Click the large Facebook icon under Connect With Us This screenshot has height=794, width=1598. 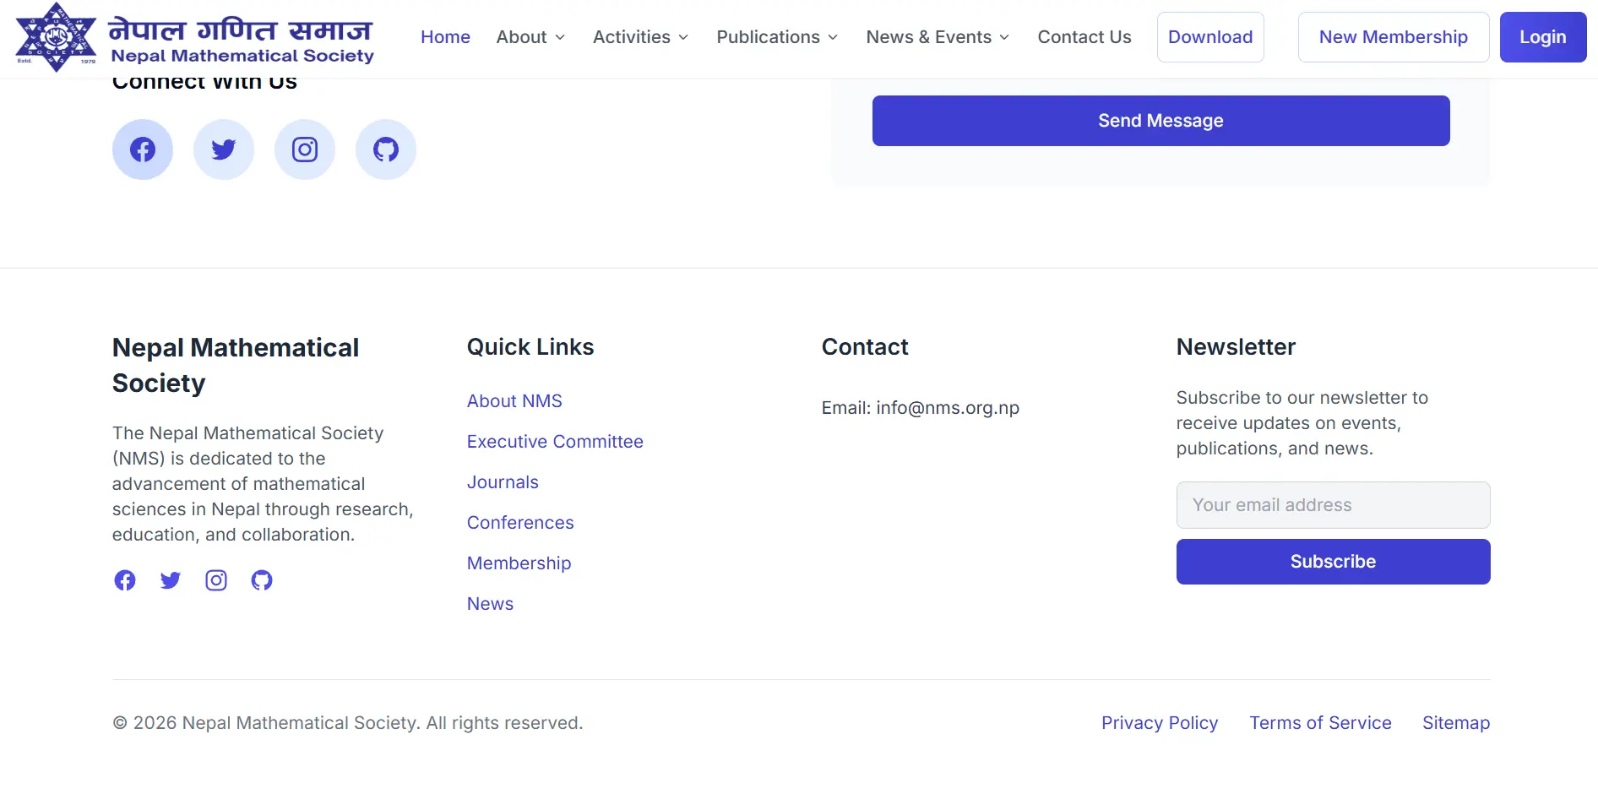click(x=143, y=150)
